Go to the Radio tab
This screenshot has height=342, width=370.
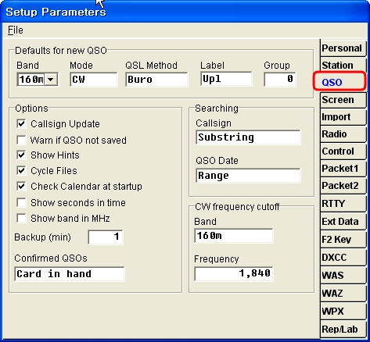point(343,134)
